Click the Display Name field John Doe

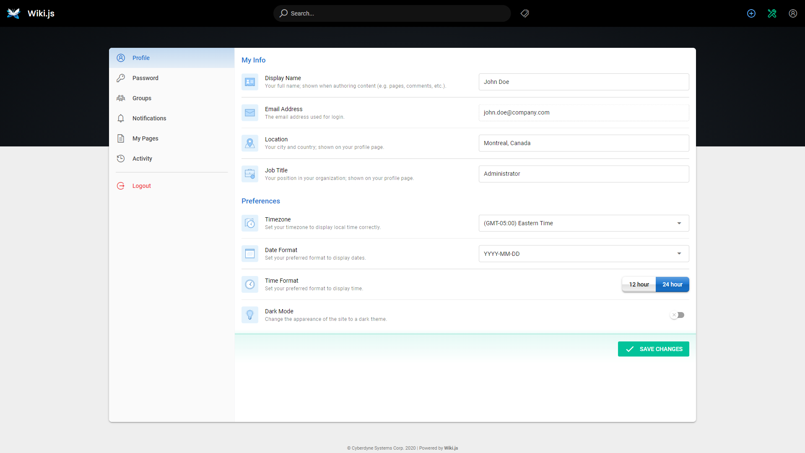(584, 82)
